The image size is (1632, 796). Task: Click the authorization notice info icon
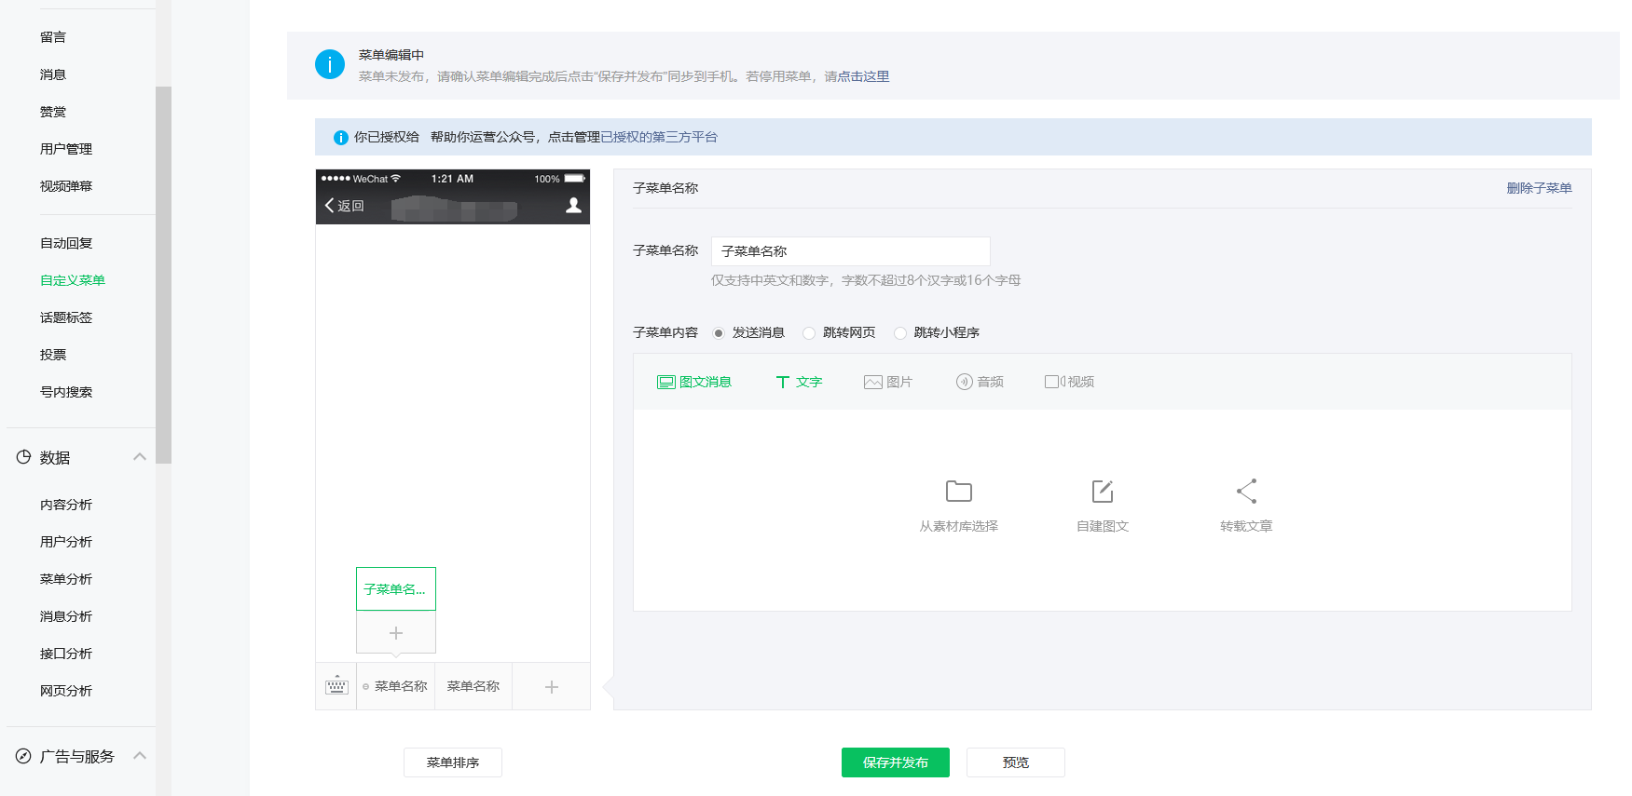pos(341,138)
